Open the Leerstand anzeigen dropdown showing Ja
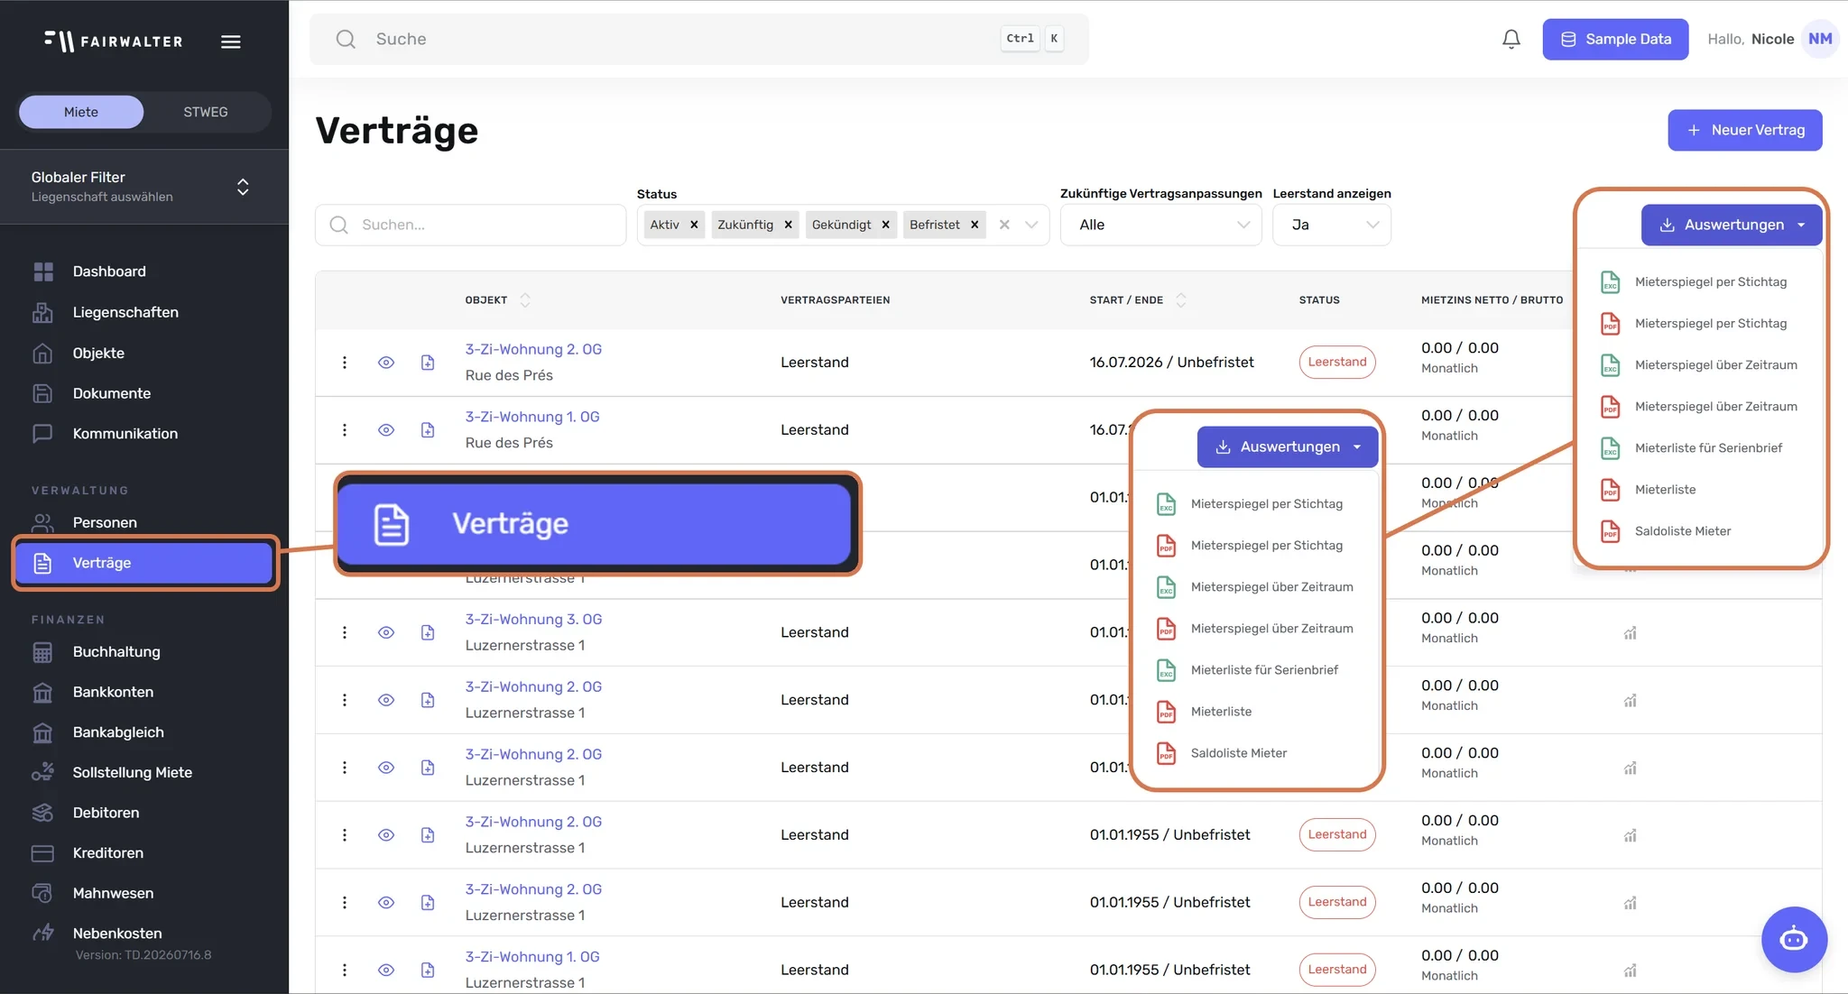The height and width of the screenshot is (994, 1848). [x=1332, y=225]
